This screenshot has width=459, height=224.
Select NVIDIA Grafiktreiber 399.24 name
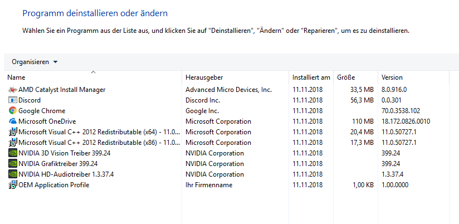[58, 164]
